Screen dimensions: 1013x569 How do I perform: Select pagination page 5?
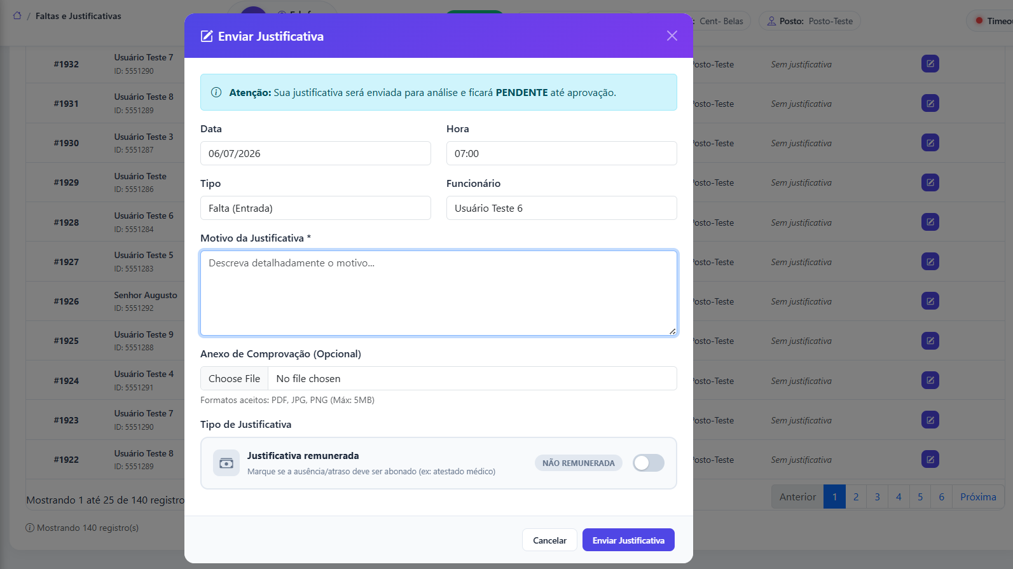[920, 497]
